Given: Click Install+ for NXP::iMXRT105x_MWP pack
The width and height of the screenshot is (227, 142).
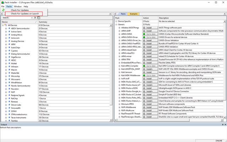Looking at the screenshot, I should pyautogui.click(x=150, y=69).
